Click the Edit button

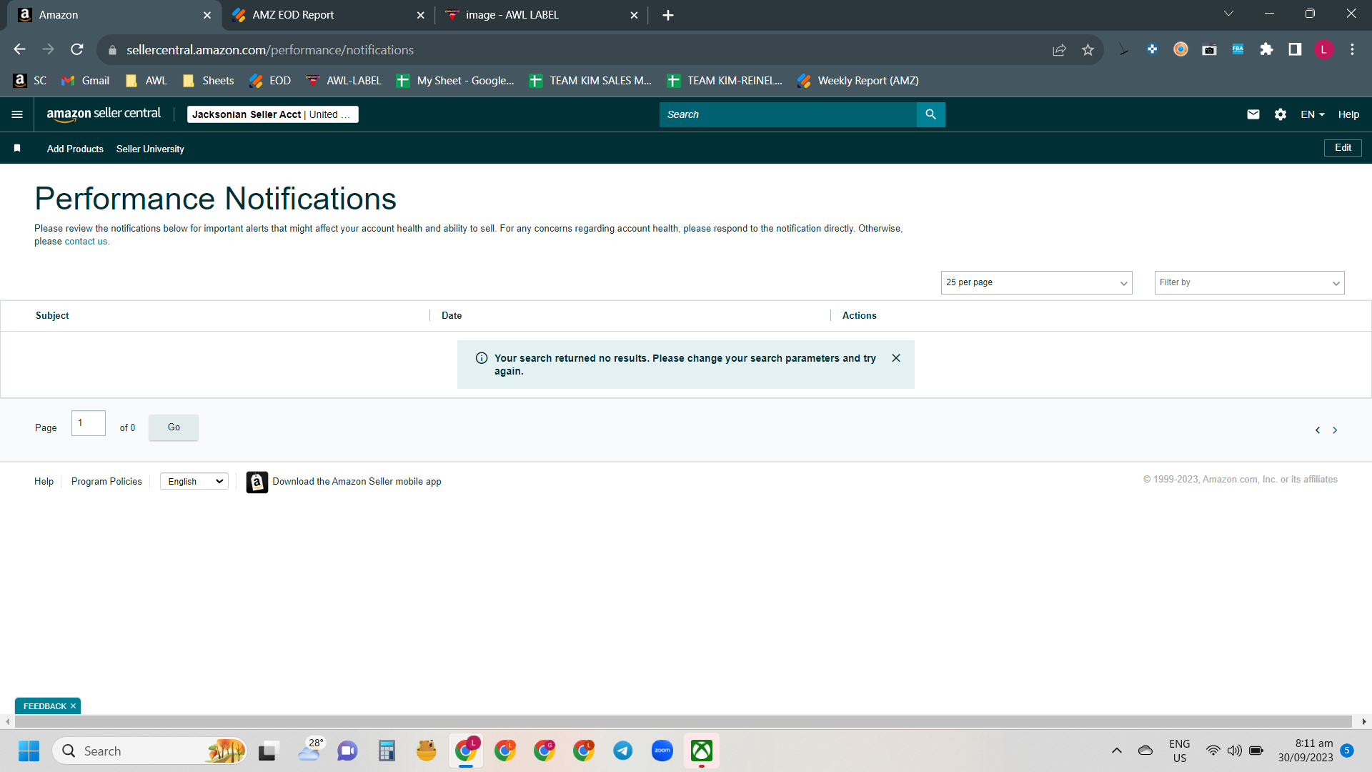coord(1343,148)
